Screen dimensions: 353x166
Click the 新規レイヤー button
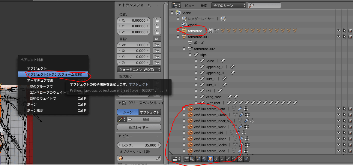pyautogui.click(x=139, y=127)
